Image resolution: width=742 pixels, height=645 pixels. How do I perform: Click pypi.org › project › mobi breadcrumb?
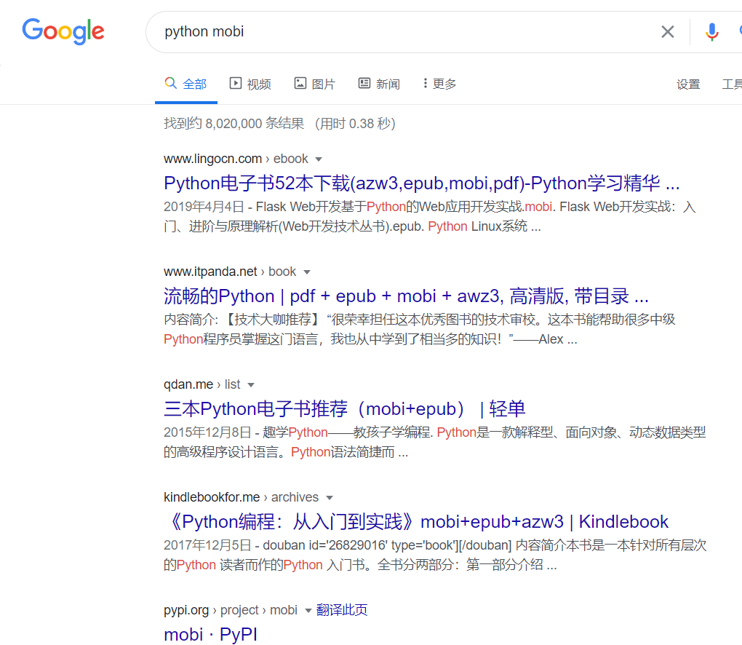[x=231, y=610]
